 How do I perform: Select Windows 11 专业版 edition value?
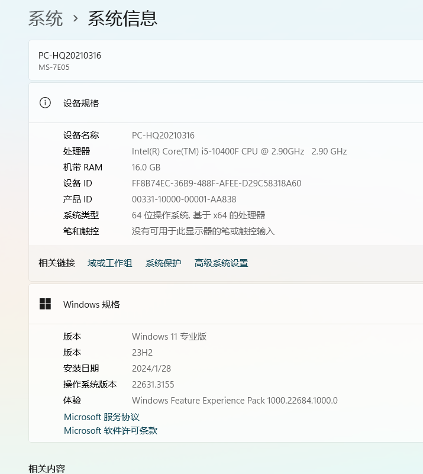pos(169,337)
